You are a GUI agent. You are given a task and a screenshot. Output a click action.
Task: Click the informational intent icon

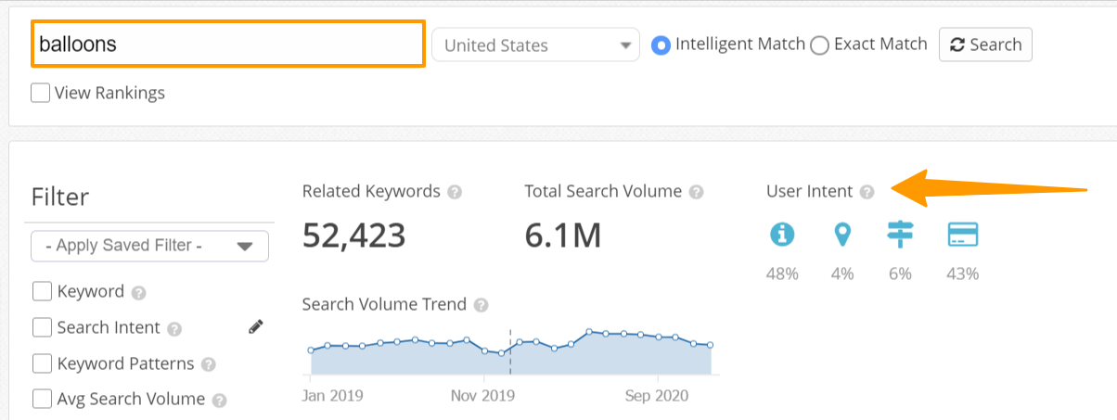click(782, 235)
